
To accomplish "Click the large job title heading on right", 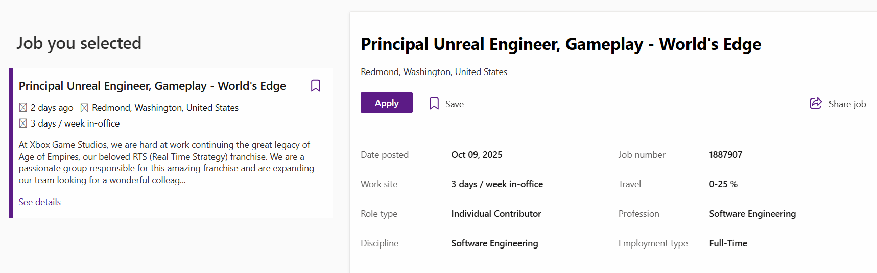I will point(561,44).
